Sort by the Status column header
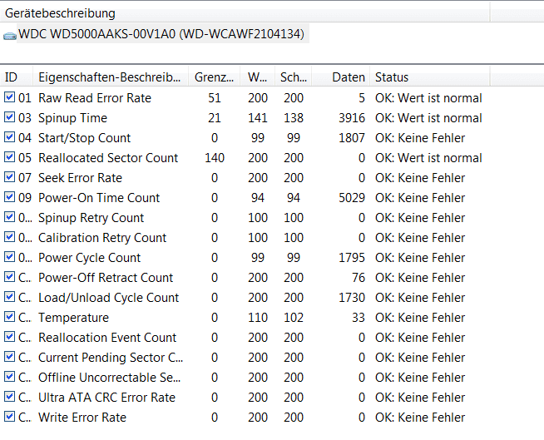 point(430,77)
